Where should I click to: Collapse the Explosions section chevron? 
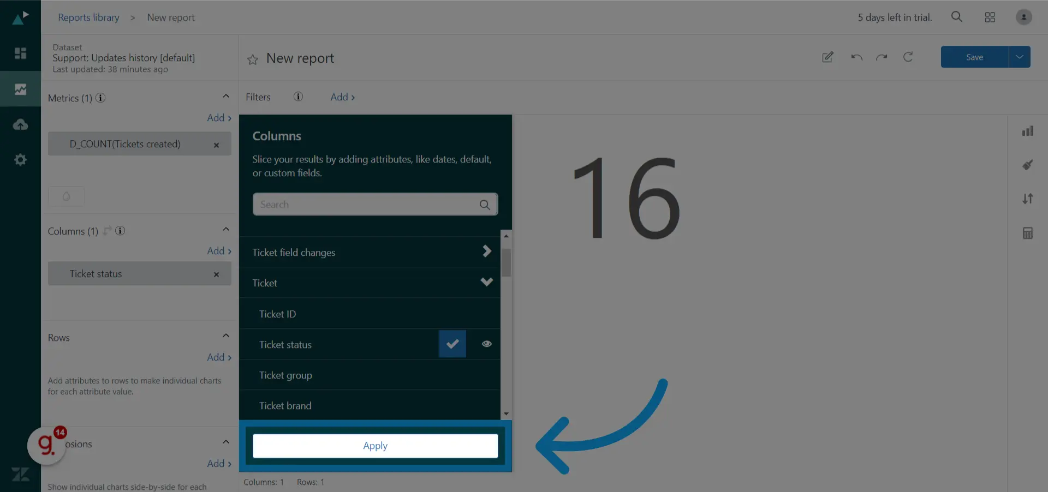(x=226, y=442)
